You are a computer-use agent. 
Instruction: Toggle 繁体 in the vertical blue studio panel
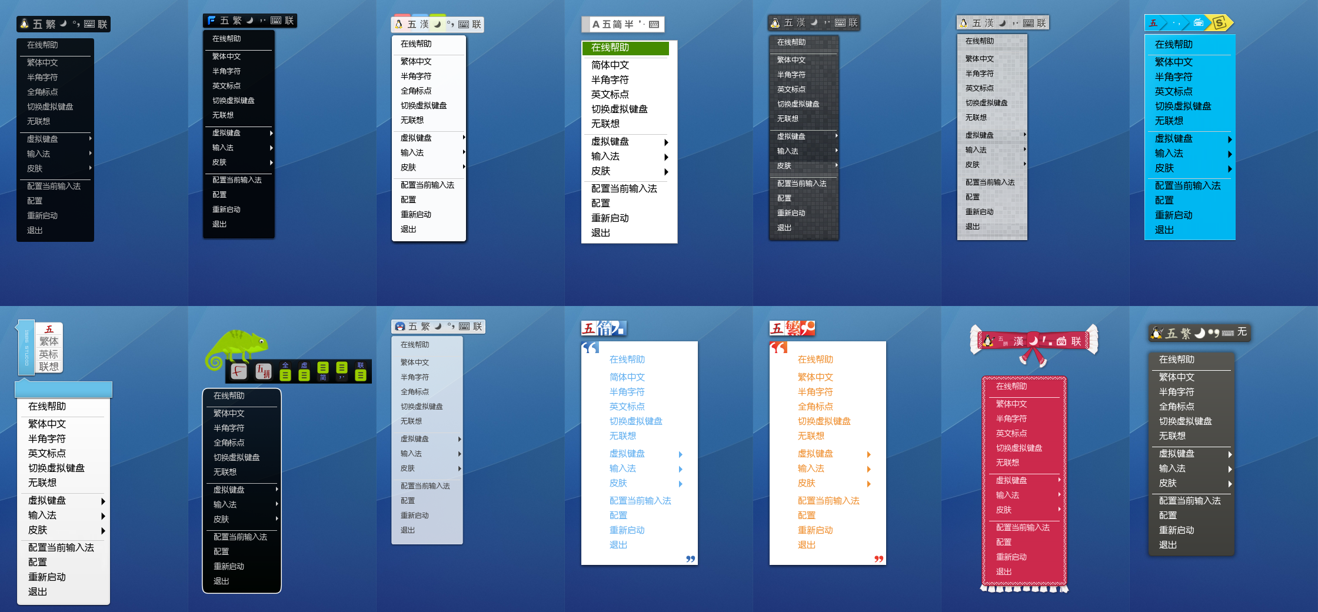coord(49,341)
